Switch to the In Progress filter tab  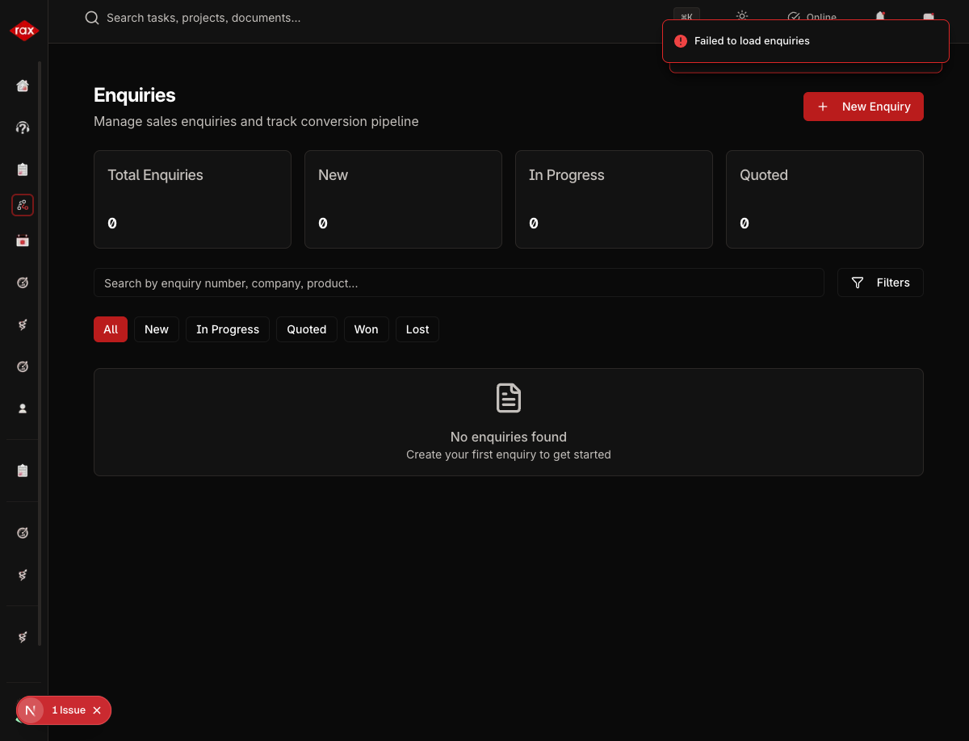point(227,329)
